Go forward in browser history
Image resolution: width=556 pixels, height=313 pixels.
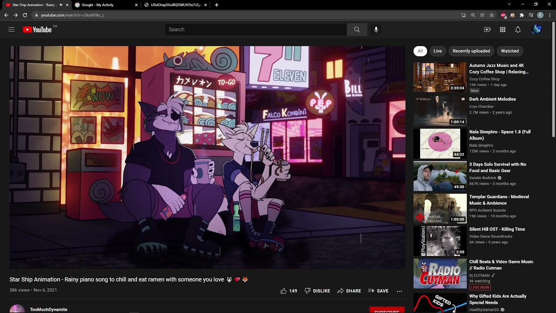[16, 15]
